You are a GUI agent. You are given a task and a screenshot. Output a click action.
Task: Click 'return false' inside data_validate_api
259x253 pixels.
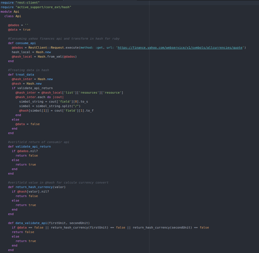coord(23,232)
